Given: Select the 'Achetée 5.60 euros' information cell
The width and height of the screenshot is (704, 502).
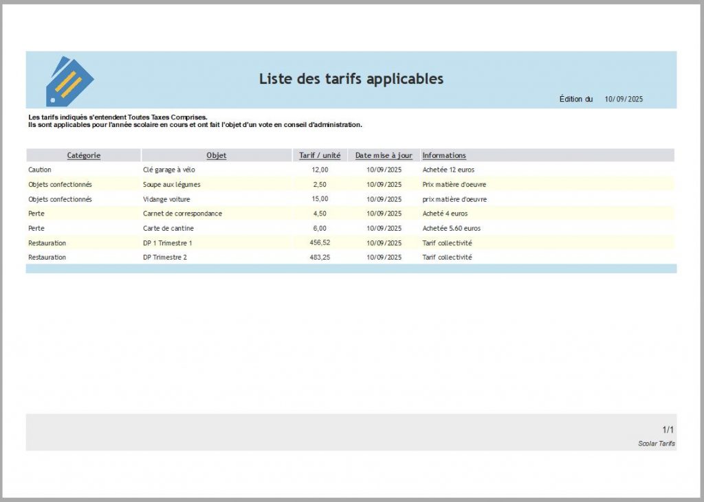Looking at the screenshot, I should 452,228.
